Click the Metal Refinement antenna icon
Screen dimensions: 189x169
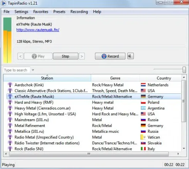[x=10, y=125]
